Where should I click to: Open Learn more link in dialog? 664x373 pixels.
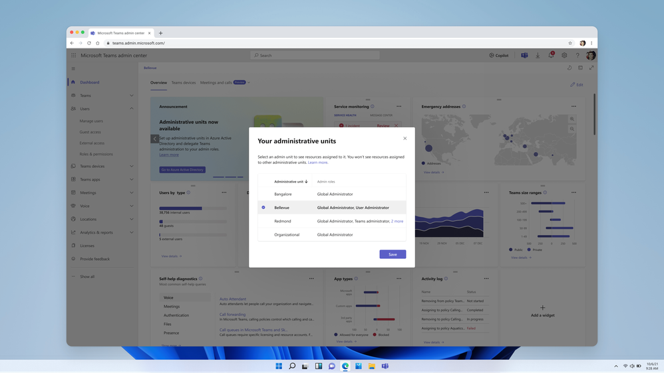317,162
